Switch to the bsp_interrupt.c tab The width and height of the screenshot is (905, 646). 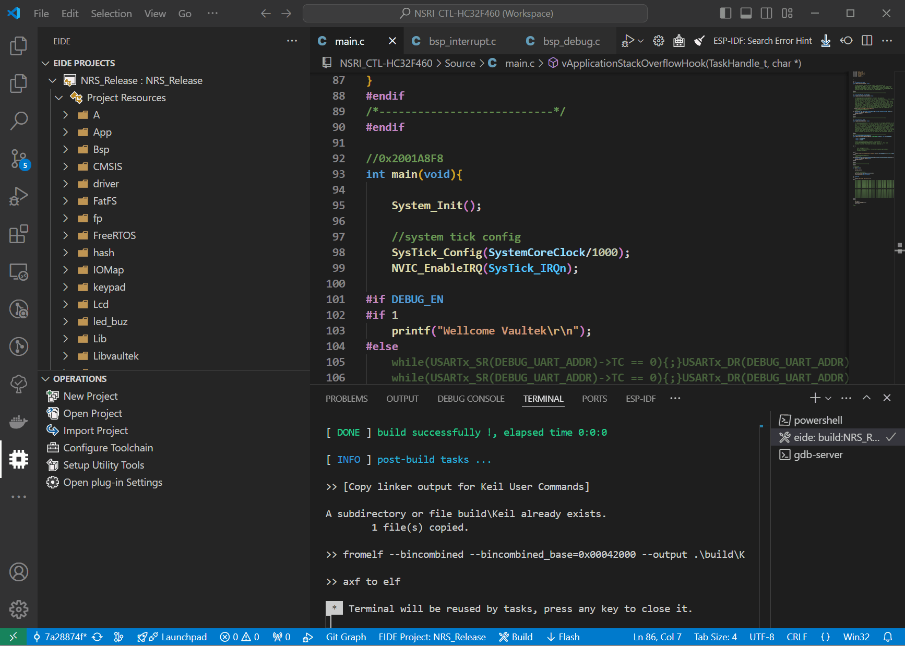462,41
